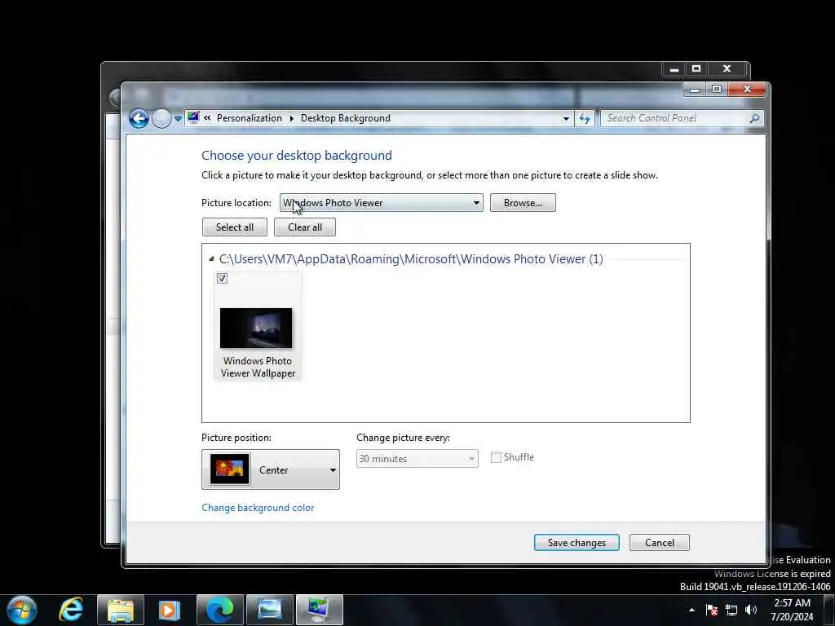This screenshot has width=835, height=626.
Task: Open address bar history dropdown arrow
Action: coord(566,119)
